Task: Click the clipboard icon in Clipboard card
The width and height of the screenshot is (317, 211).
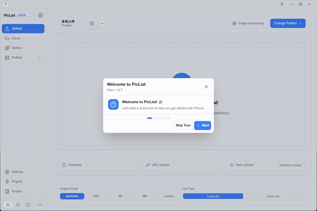Action: coord(64,165)
